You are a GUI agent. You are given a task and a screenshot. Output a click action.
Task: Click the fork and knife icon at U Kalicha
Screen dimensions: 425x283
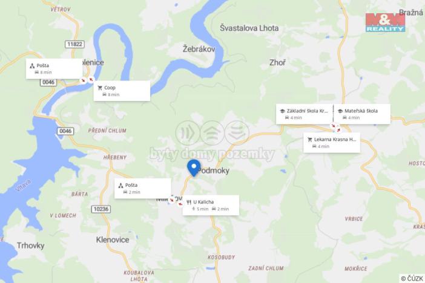[x=189, y=202]
